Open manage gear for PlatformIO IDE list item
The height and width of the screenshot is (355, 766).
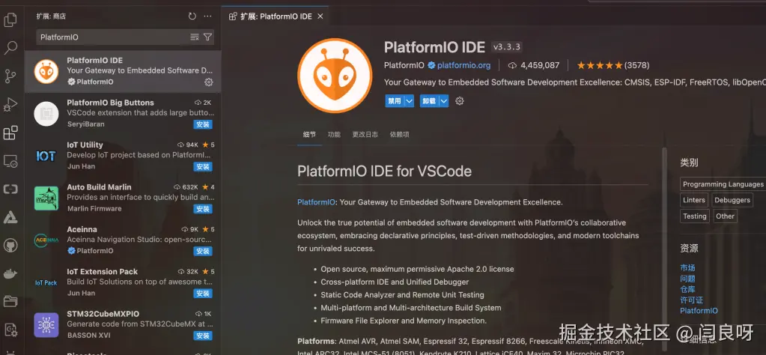[209, 82]
